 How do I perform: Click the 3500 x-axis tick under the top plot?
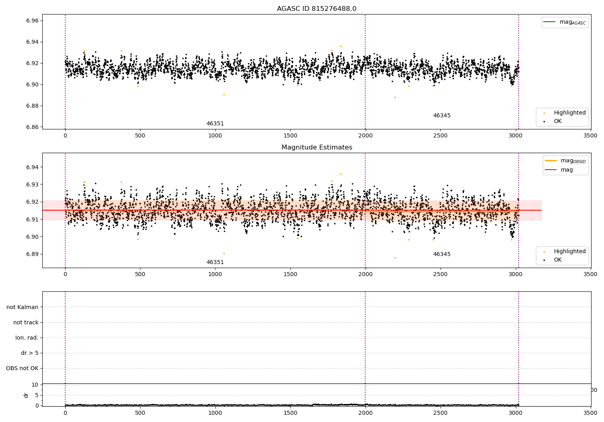click(x=590, y=135)
